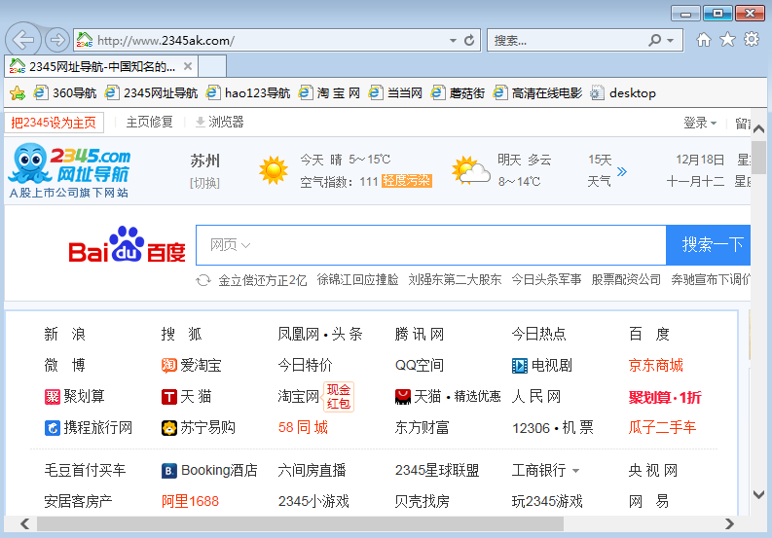
Task: Open Favorites star icon in toolbar
Action: [x=727, y=39]
